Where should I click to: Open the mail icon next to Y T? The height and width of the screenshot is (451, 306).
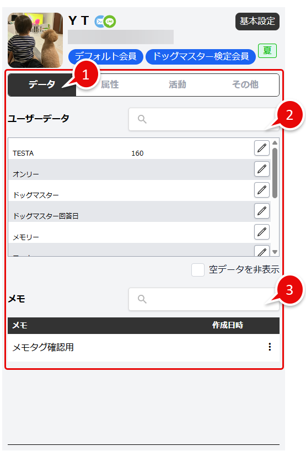[99, 22]
